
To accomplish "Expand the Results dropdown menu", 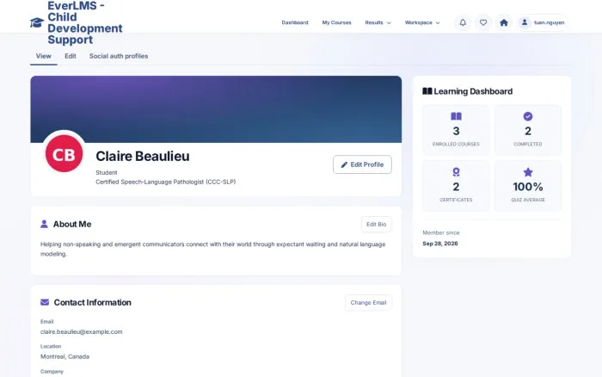I will 378,22.
